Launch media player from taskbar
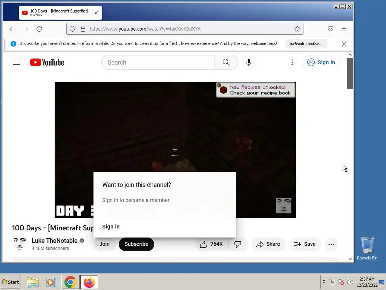 click(51, 282)
